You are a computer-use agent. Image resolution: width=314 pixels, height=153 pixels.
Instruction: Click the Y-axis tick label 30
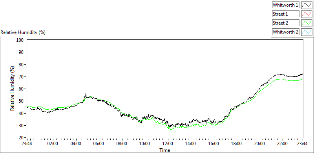[x=21, y=126]
